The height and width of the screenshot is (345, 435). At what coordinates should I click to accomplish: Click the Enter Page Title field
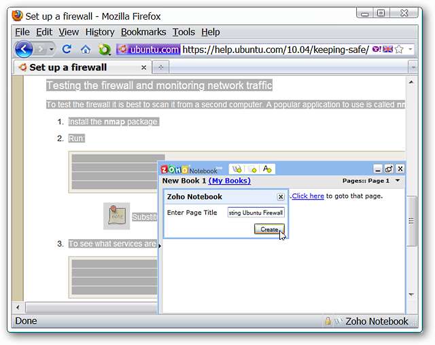256,213
